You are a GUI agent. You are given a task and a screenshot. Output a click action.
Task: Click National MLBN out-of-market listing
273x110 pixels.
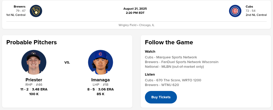pos(174,66)
